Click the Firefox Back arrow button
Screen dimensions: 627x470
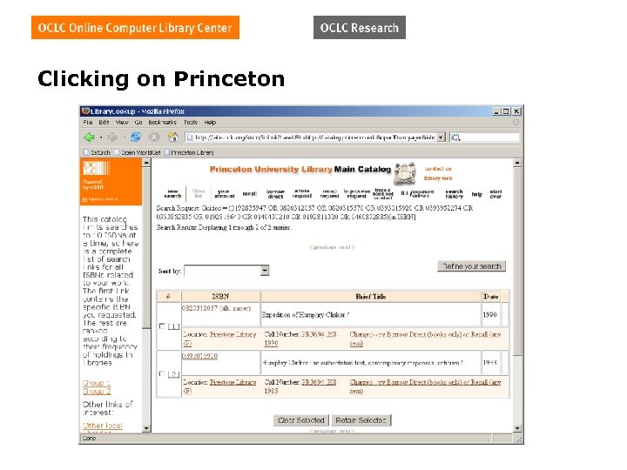pos(89,138)
